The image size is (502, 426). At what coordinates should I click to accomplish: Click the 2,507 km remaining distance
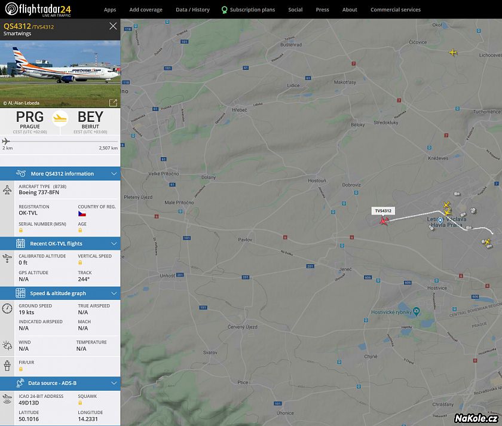tap(108, 148)
